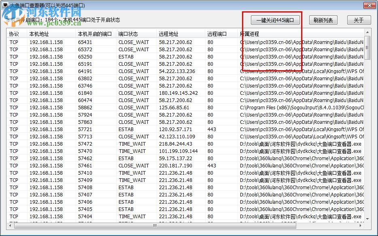
Task: Select the row with local port 65431
Action: [121, 42]
